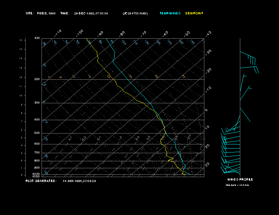Image resolution: width=279 pixels, height=215 pixels.
Task: Click the PLOT GENERATED label
Action: [x=41, y=181]
